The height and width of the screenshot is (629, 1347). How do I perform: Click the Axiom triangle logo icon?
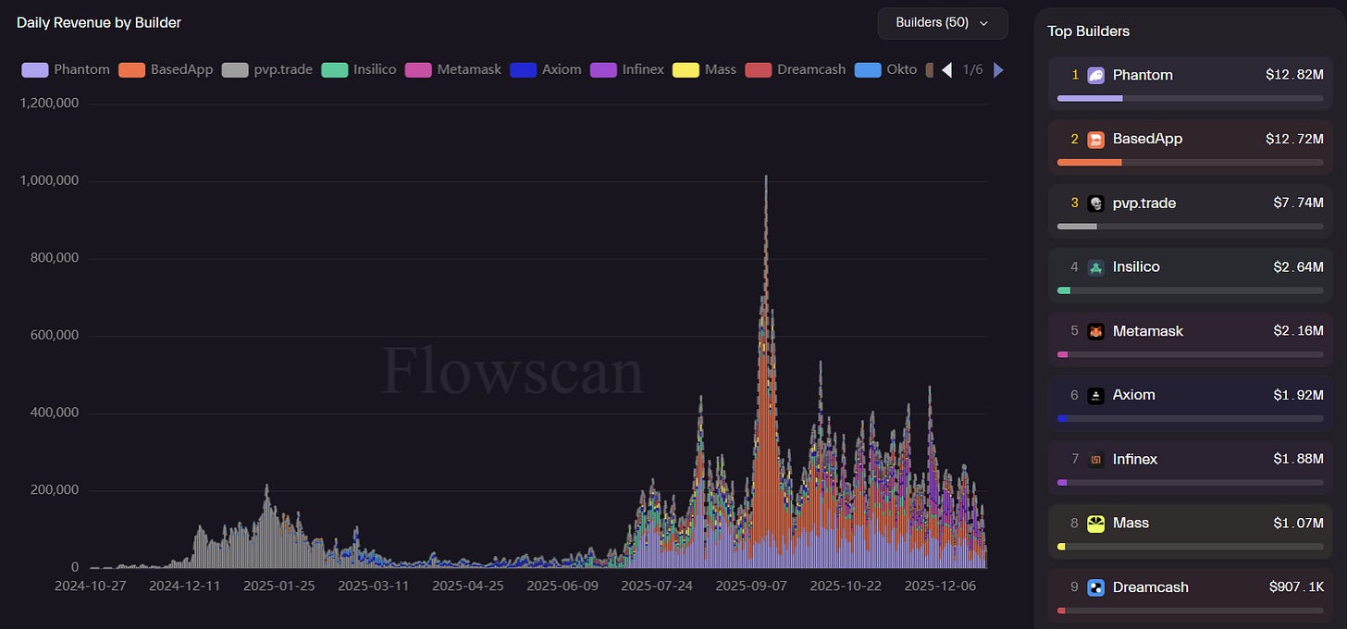tap(1095, 396)
